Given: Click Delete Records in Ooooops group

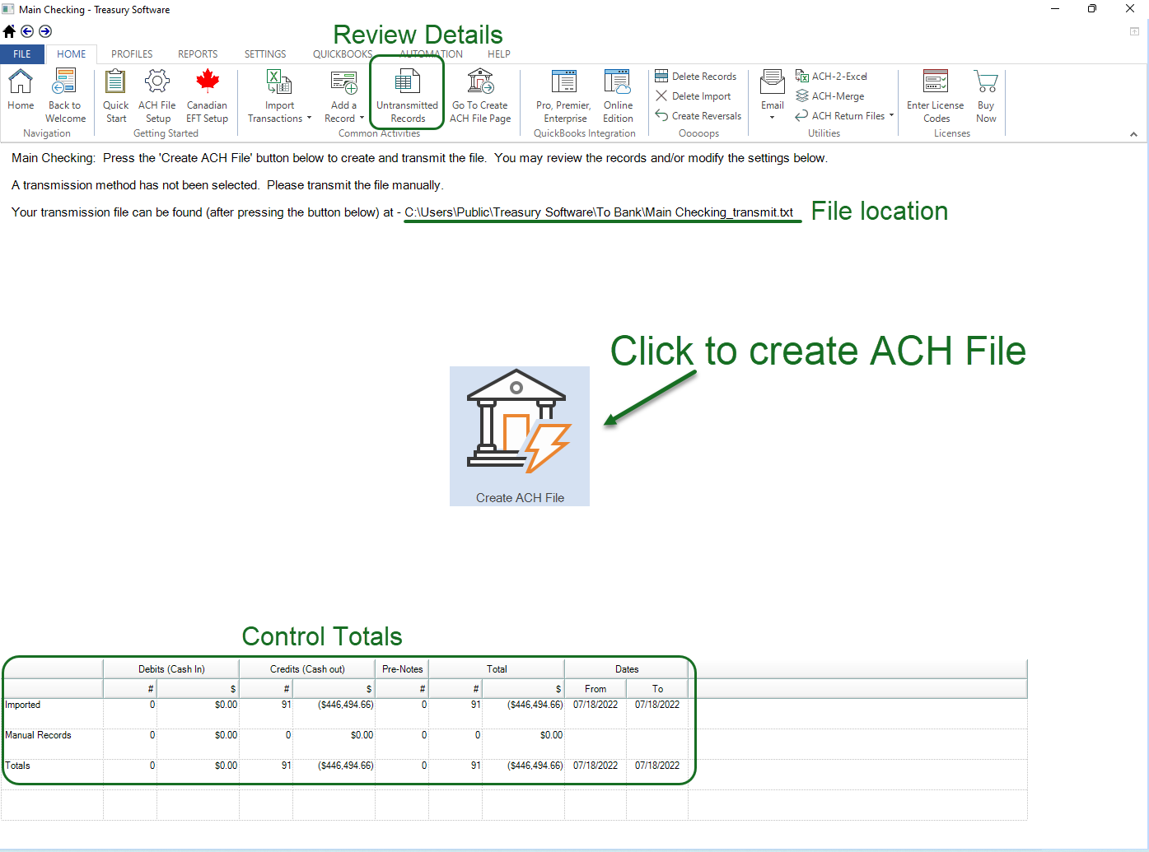Looking at the screenshot, I should (696, 77).
